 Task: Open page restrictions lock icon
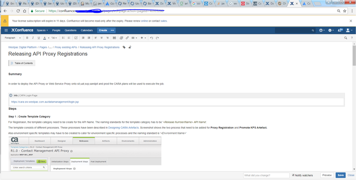pos(130,47)
